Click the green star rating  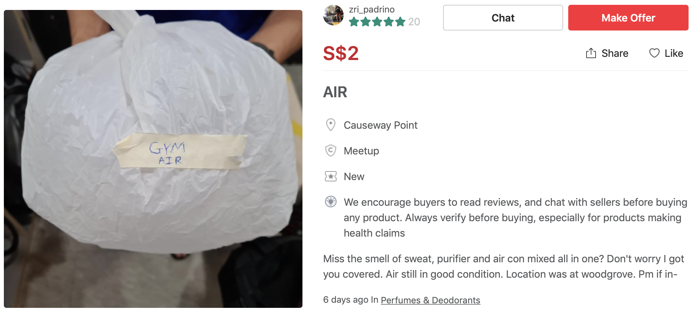click(377, 22)
